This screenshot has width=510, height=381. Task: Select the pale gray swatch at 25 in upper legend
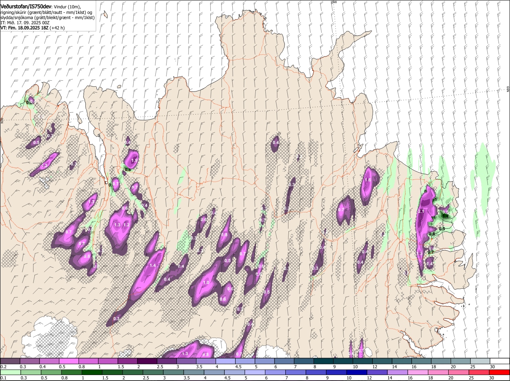[x=481, y=361]
